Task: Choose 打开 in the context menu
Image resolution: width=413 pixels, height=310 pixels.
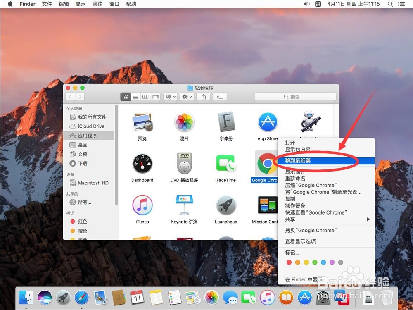Action: pyautogui.click(x=326, y=142)
